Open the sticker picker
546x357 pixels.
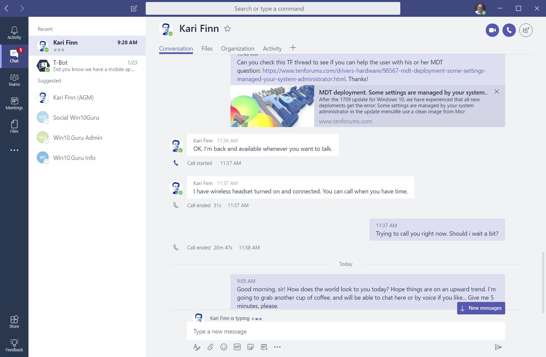pyautogui.click(x=251, y=347)
